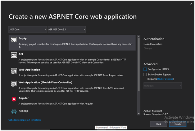Enable Configure for HTTPS checkbox

tap(145, 69)
